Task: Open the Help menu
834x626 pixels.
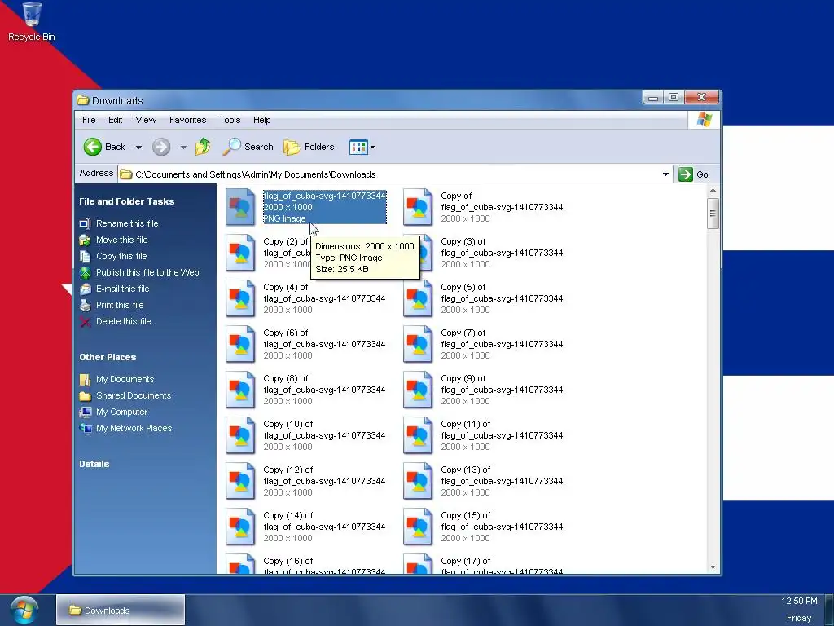Action: pos(261,121)
